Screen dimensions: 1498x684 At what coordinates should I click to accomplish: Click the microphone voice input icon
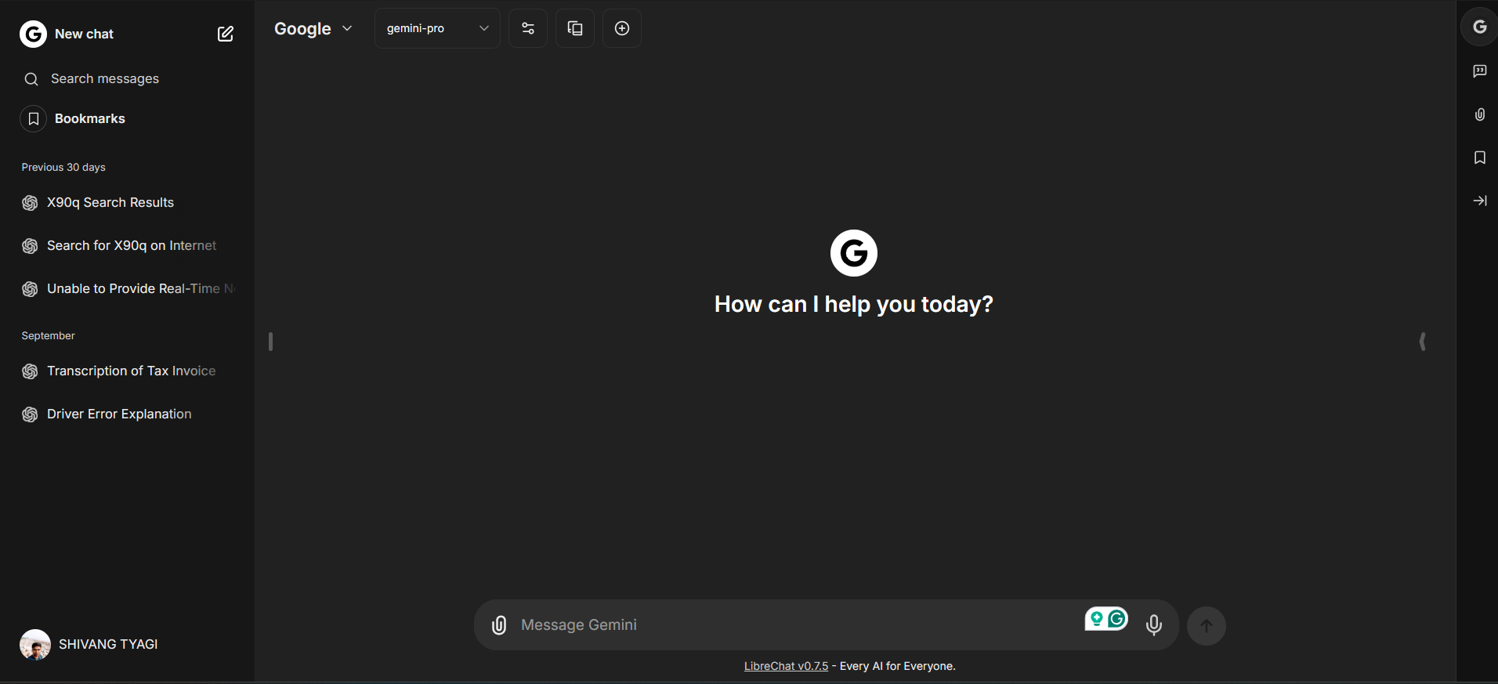point(1154,624)
